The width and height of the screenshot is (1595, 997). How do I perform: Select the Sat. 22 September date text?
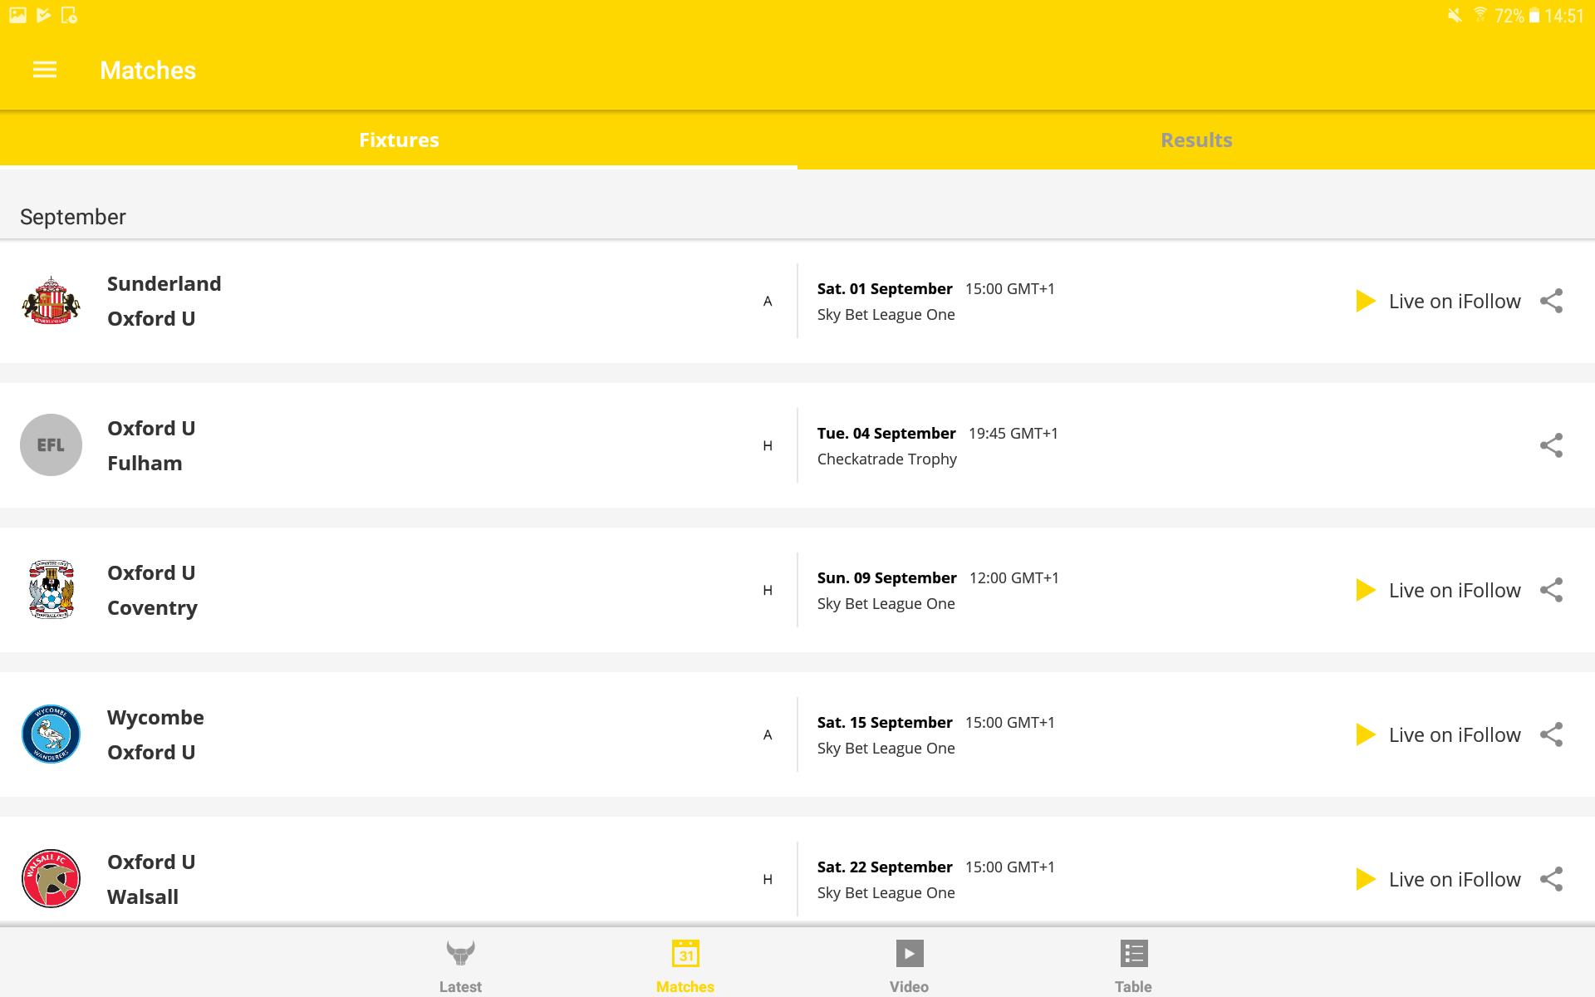pyautogui.click(x=885, y=867)
